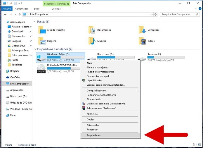The width and height of the screenshot is (203, 148).
Task: Expand the ribbon with the chevron
Action: pos(196,9)
